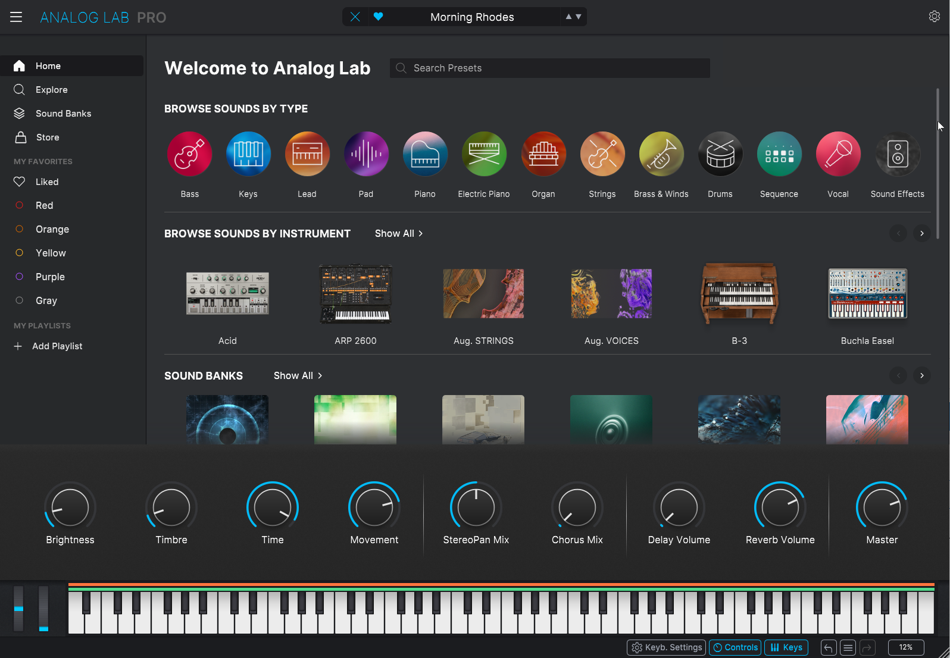Browse Keys sounds icon
This screenshot has width=950, height=658.
tap(248, 154)
